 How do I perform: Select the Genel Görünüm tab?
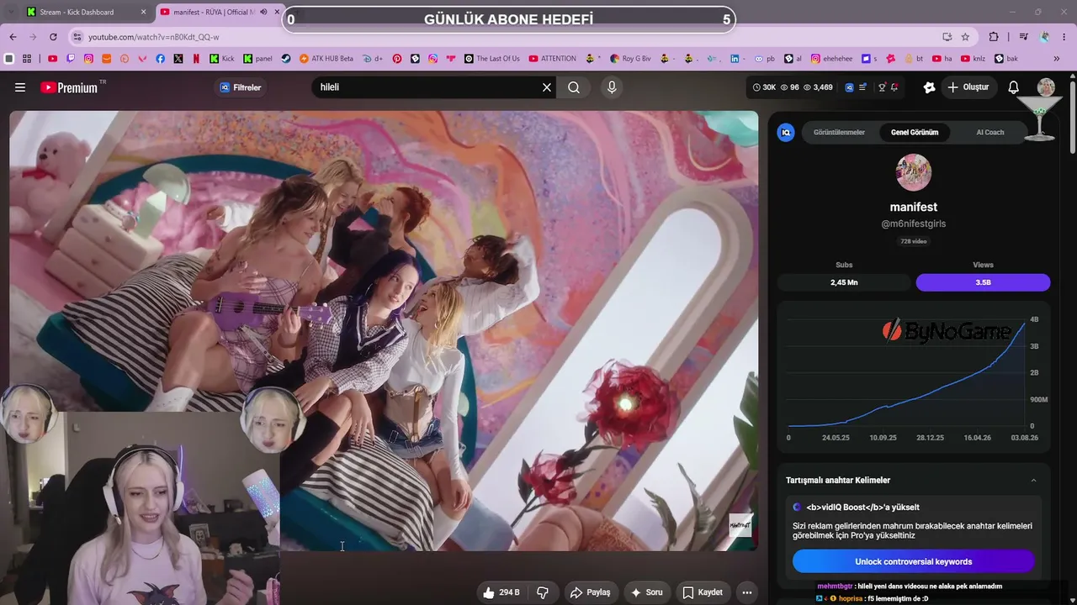click(915, 132)
